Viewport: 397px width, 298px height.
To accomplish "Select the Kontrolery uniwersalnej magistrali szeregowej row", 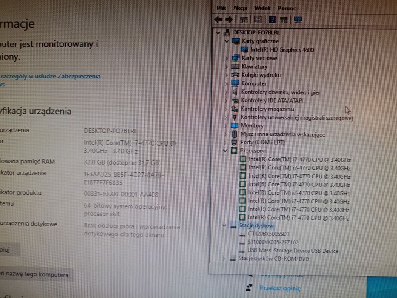I will coord(297,117).
